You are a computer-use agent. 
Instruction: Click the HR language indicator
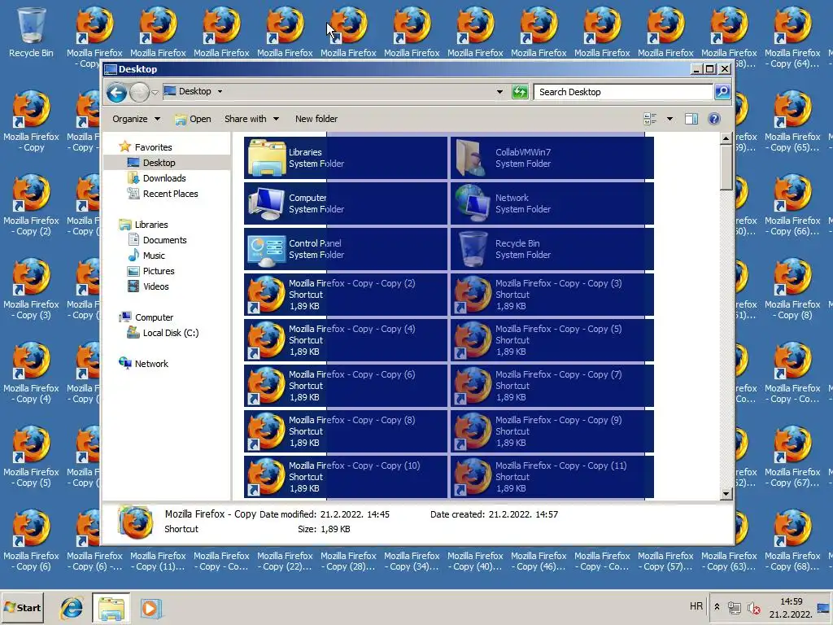tap(696, 606)
